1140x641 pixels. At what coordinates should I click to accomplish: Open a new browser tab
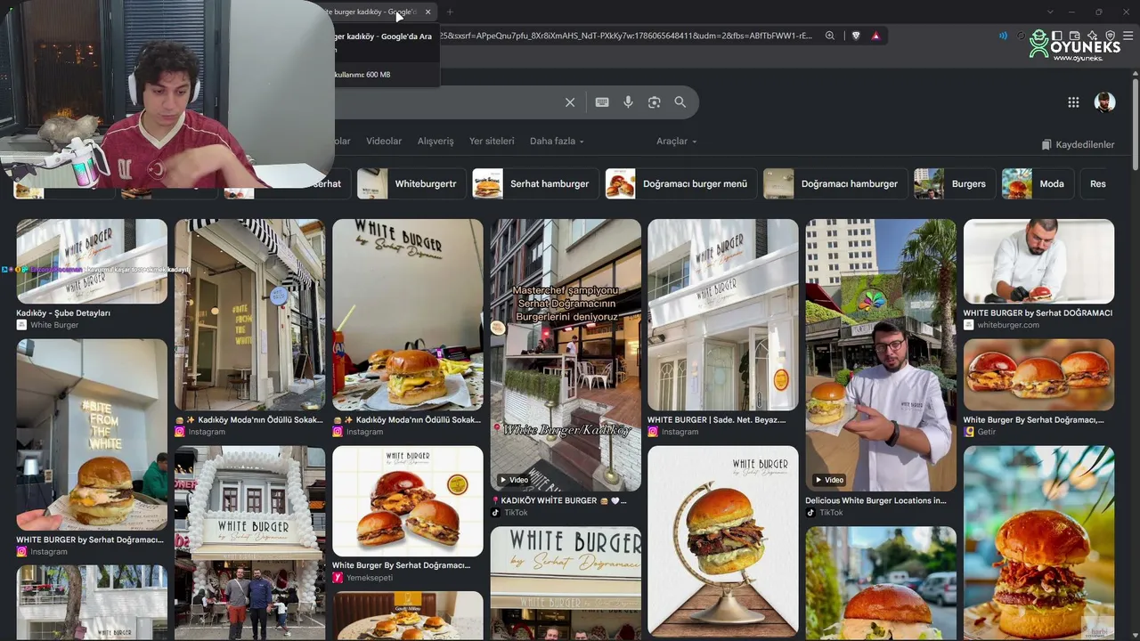tap(450, 12)
